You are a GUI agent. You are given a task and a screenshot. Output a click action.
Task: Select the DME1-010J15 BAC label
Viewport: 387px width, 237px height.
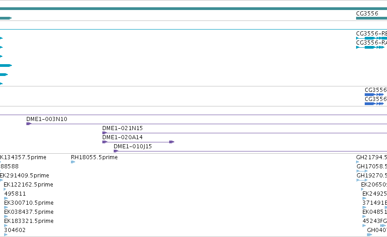click(x=133, y=146)
